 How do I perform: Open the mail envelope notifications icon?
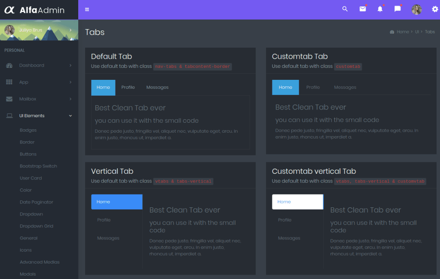tap(363, 9)
